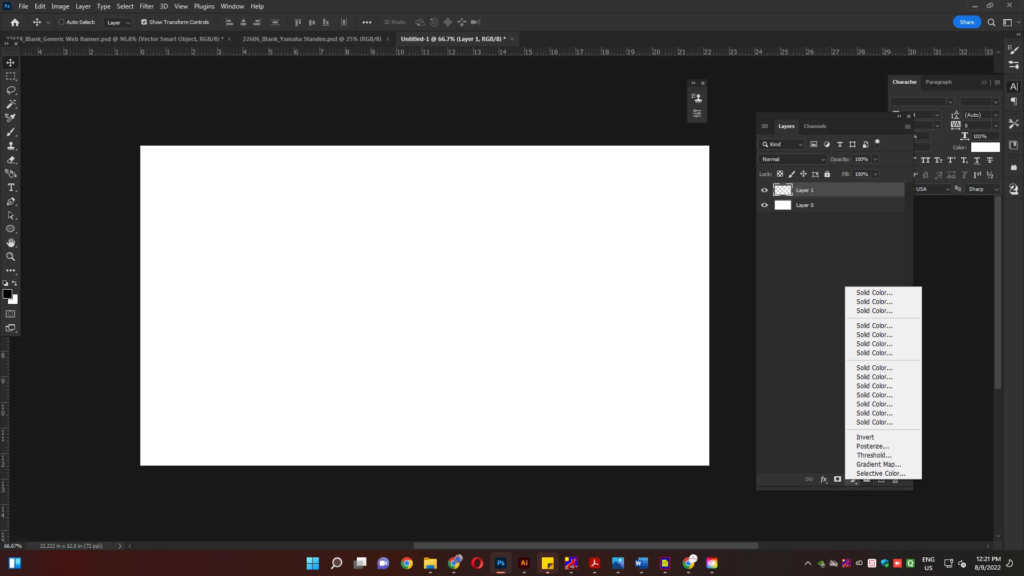
Task: Enable the Auto-Select checkbox
Action: click(61, 22)
